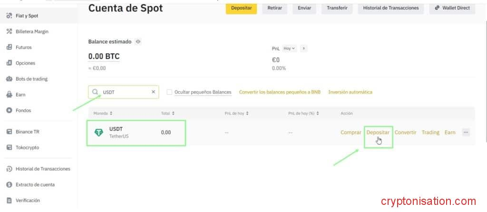
Task: Open the PnL Hoy period dropdown
Action: click(x=289, y=48)
